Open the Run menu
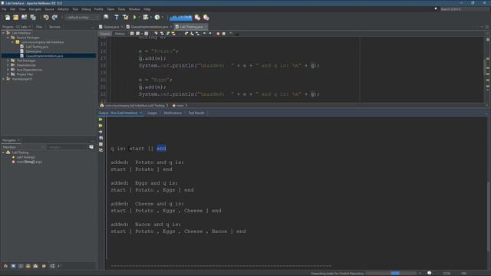This screenshot has height=276, width=491. tap(75, 9)
